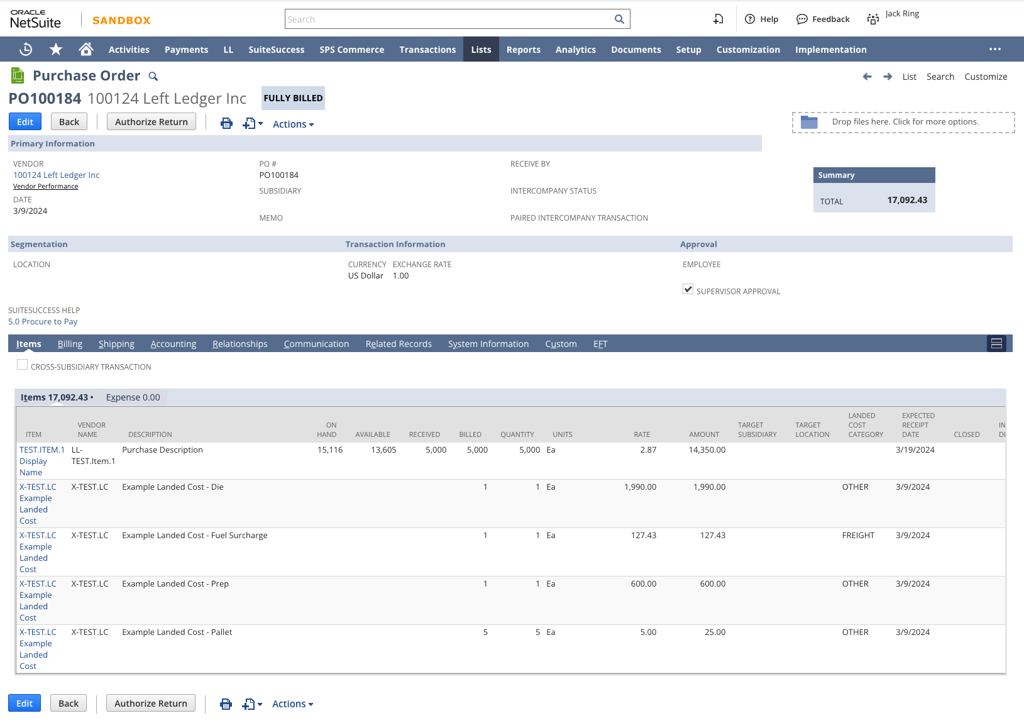Open the Activities menu
Screen dimensions: 1024x723
tap(129, 50)
